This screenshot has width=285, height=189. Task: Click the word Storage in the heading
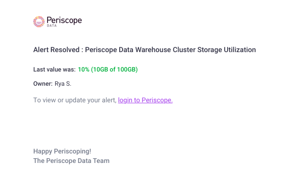click(209, 50)
